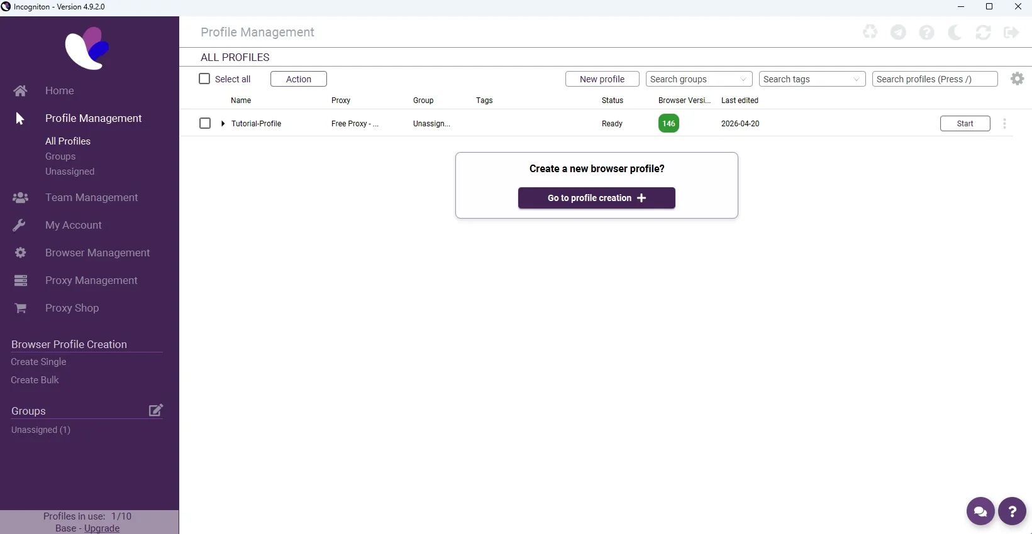Image resolution: width=1032 pixels, height=534 pixels.
Task: Sort by the Name column header
Action: click(241, 101)
